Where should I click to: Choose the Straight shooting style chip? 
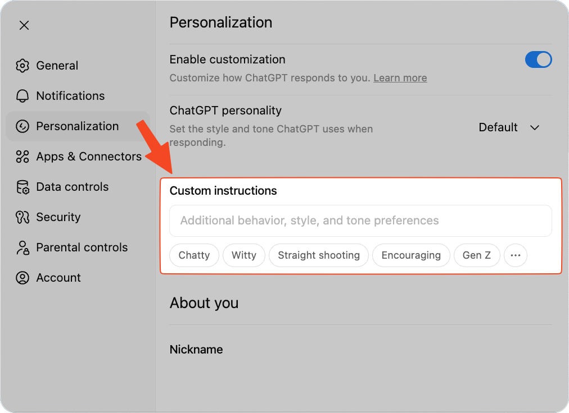[x=319, y=255]
